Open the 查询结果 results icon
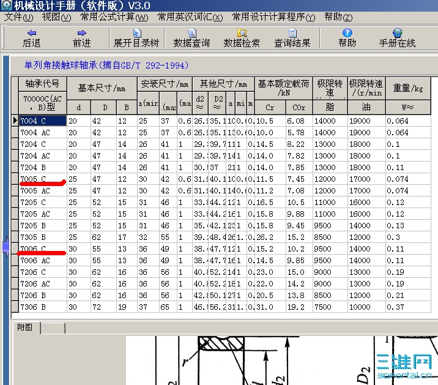 pyautogui.click(x=292, y=33)
